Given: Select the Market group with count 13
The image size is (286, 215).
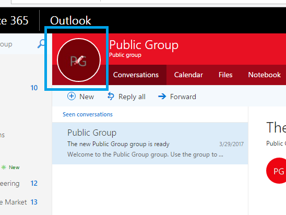Looking at the screenshot, I should tap(19, 202).
